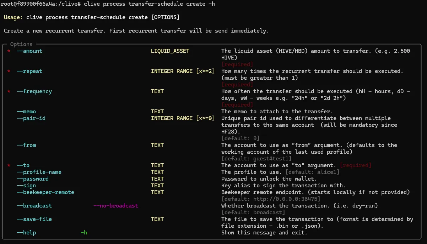The image size is (427, 244).
Task: Click the --save-file option name
Action: coord(34,219)
